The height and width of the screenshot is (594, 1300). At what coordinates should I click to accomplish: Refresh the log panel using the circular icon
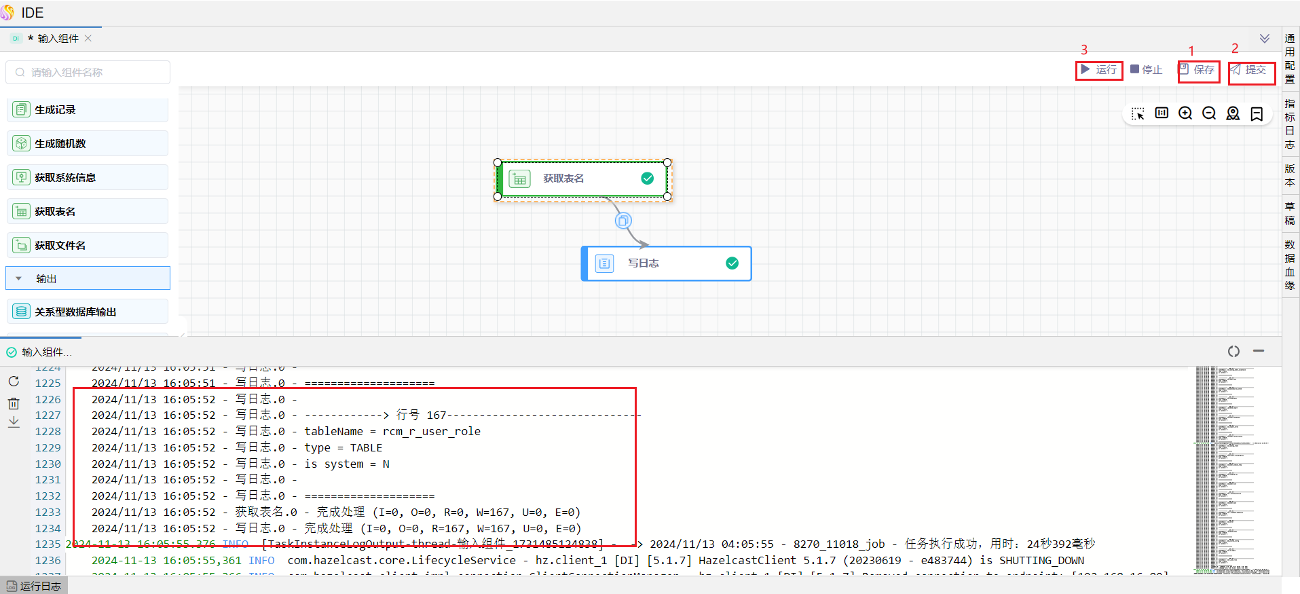click(1233, 351)
